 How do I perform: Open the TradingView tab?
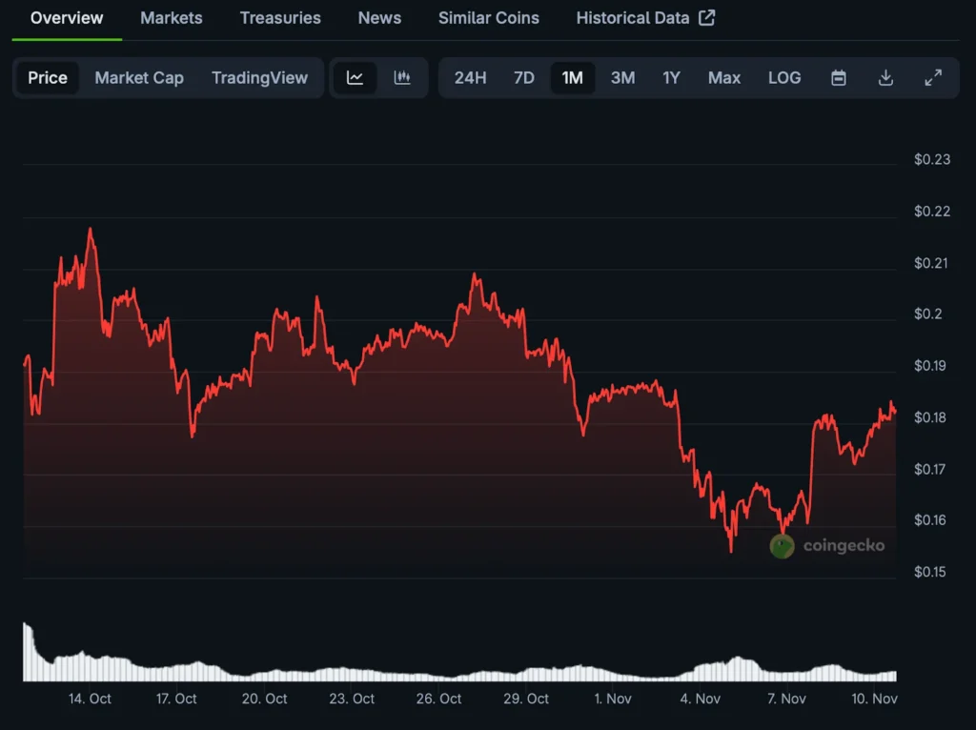click(259, 78)
